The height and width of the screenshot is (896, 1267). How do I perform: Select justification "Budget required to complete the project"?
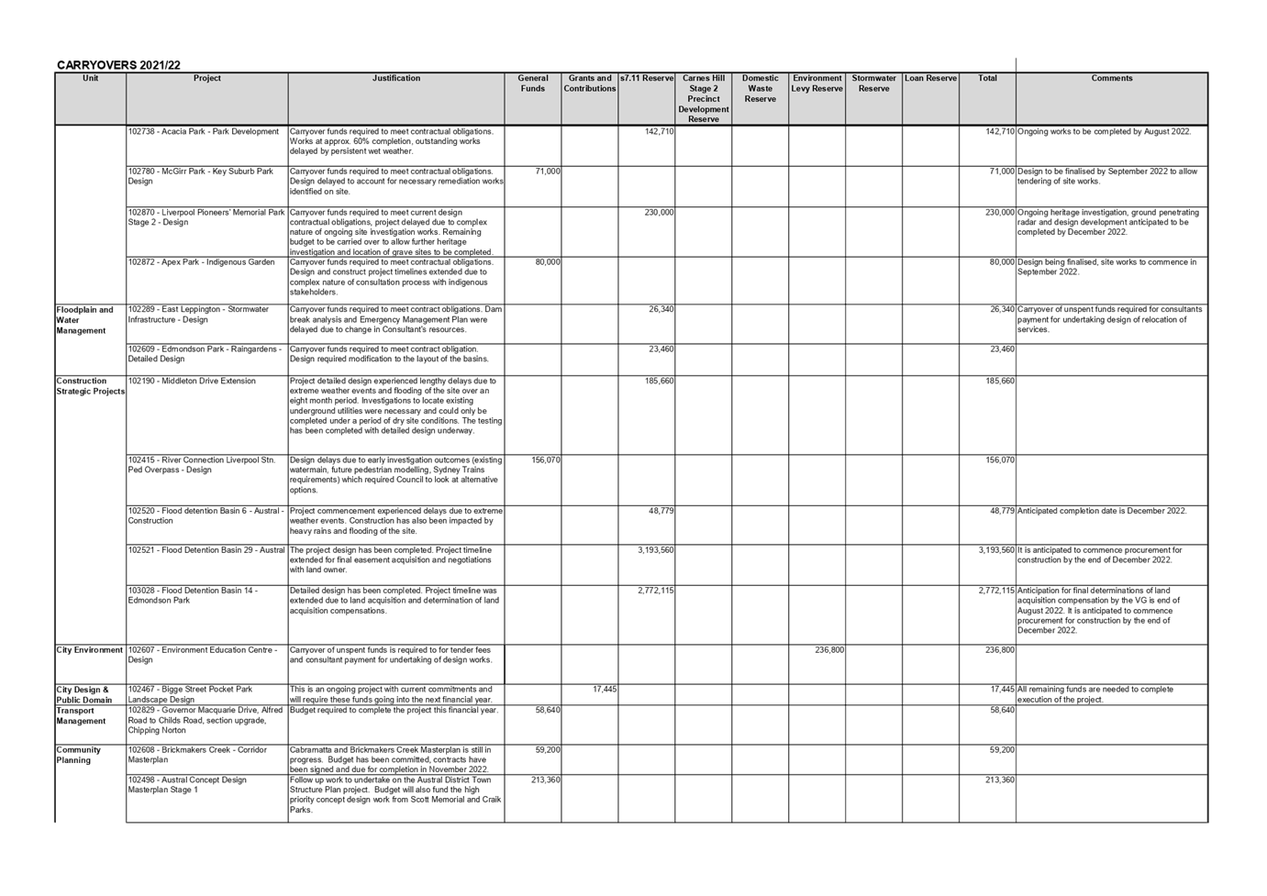pos(395,711)
